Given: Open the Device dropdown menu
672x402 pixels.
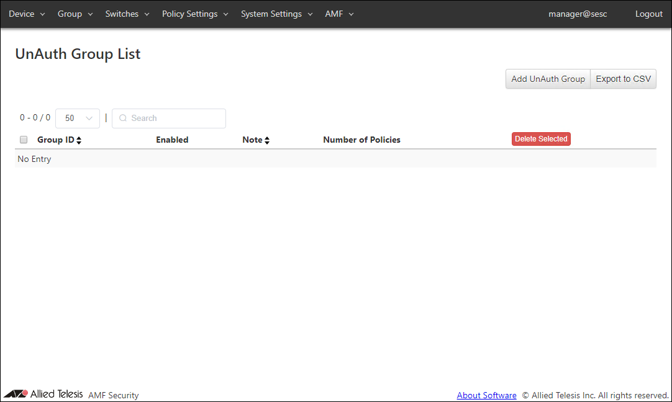Looking at the screenshot, I should pyautogui.click(x=27, y=14).
